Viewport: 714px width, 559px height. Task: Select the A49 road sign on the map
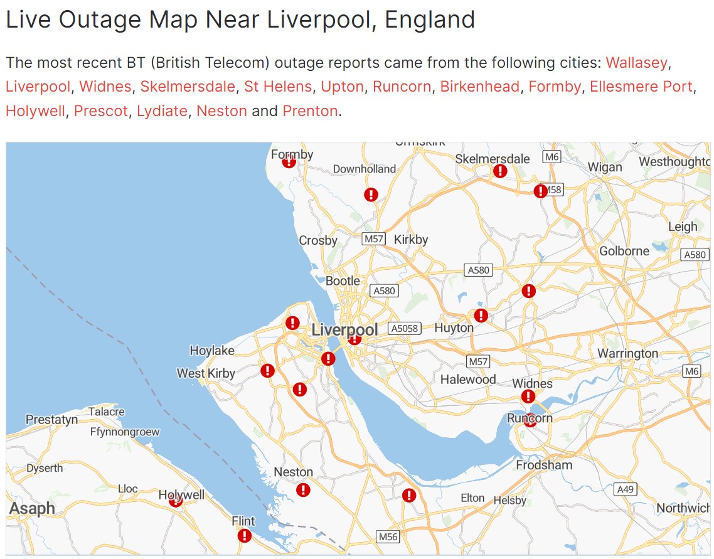[625, 489]
